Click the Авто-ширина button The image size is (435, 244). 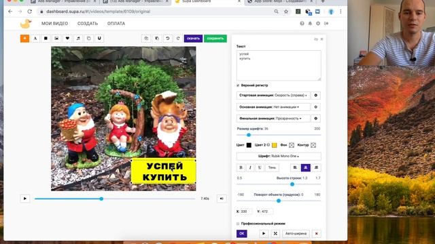click(296, 233)
